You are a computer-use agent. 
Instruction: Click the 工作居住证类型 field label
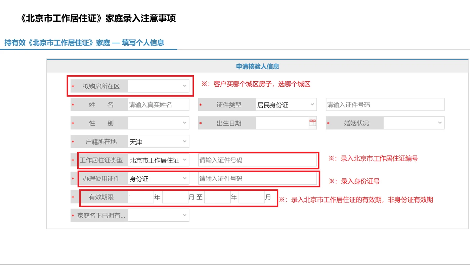click(101, 160)
